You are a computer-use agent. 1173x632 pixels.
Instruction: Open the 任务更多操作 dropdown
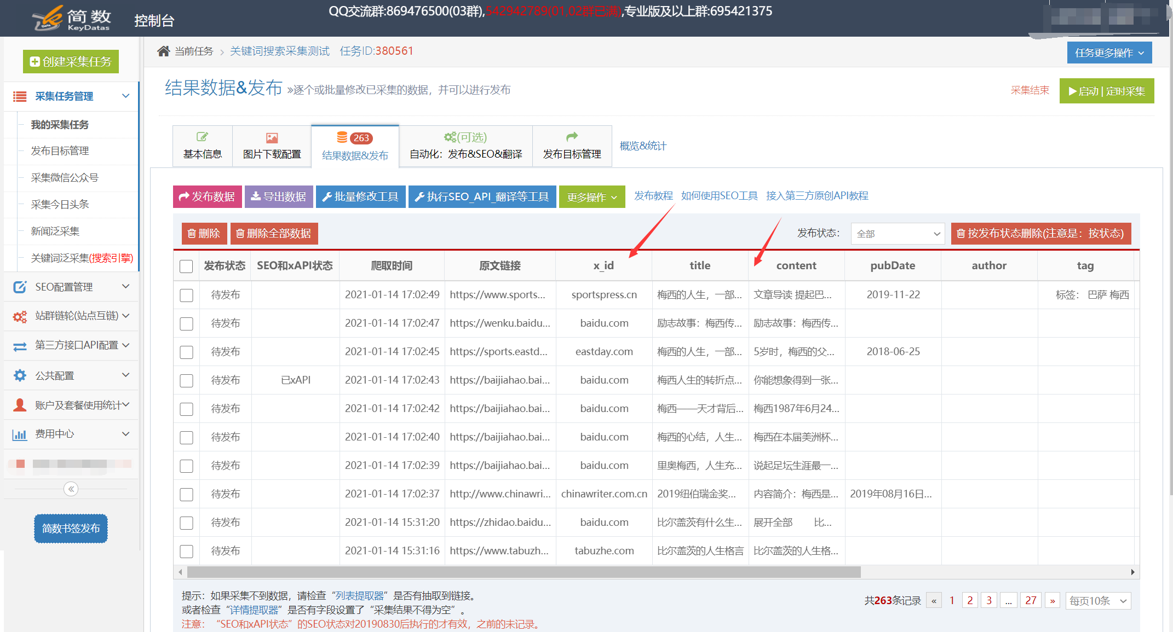[1109, 53]
